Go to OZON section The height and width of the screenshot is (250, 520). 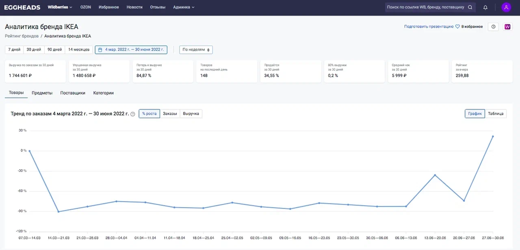click(x=85, y=7)
